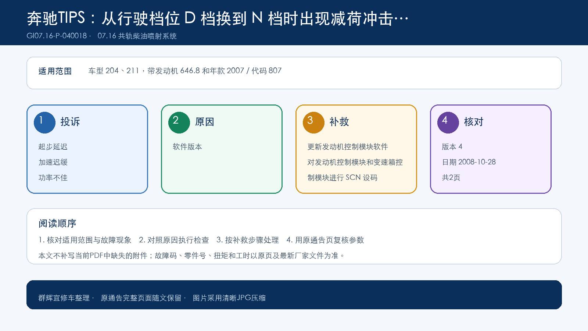Select the 补救 card heading
This screenshot has height=331, width=588.
pyautogui.click(x=339, y=122)
